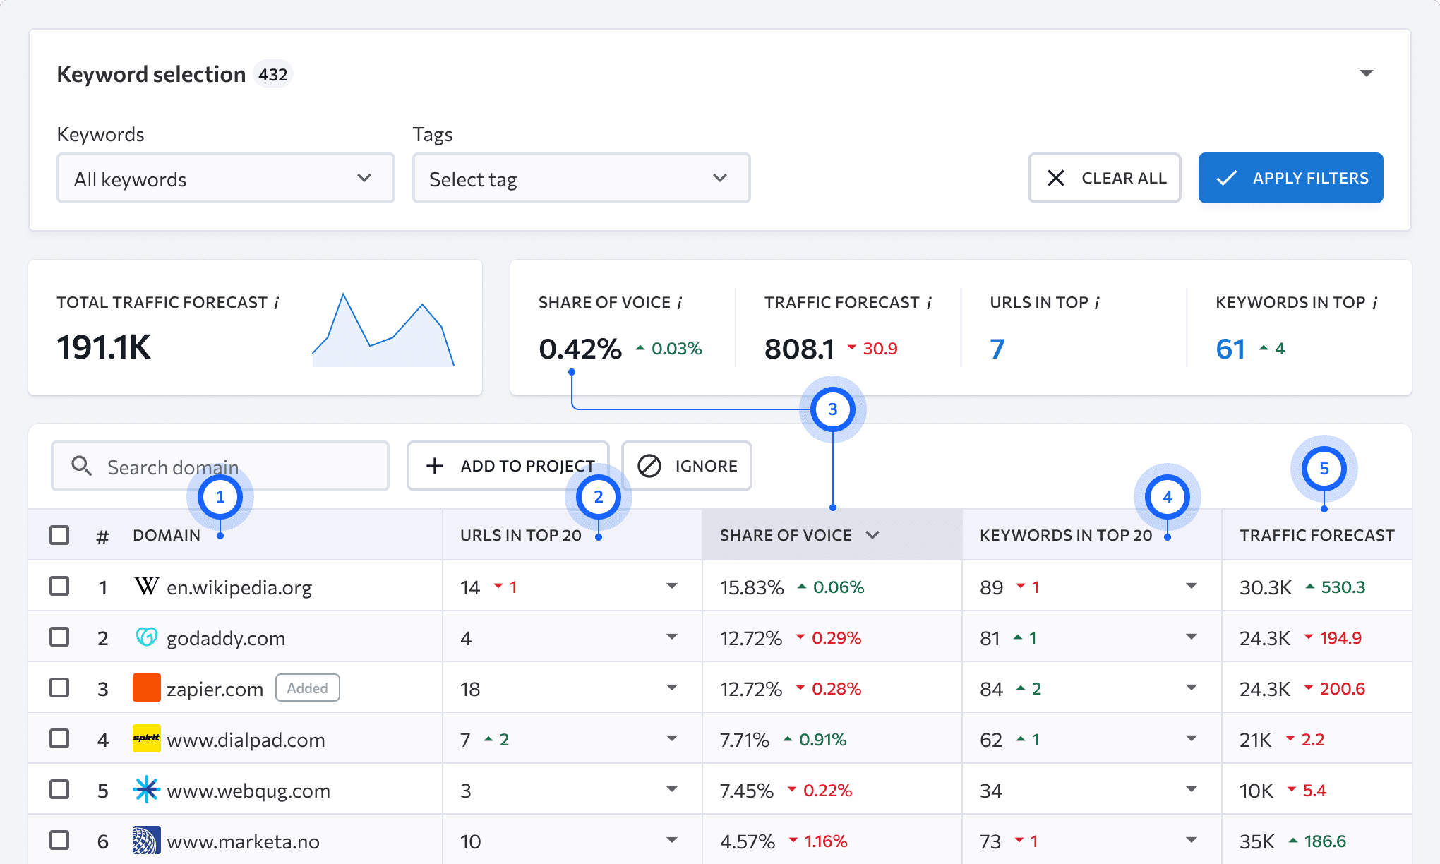Click the Wikipedia favicon icon
1440x864 pixels.
[x=146, y=586]
